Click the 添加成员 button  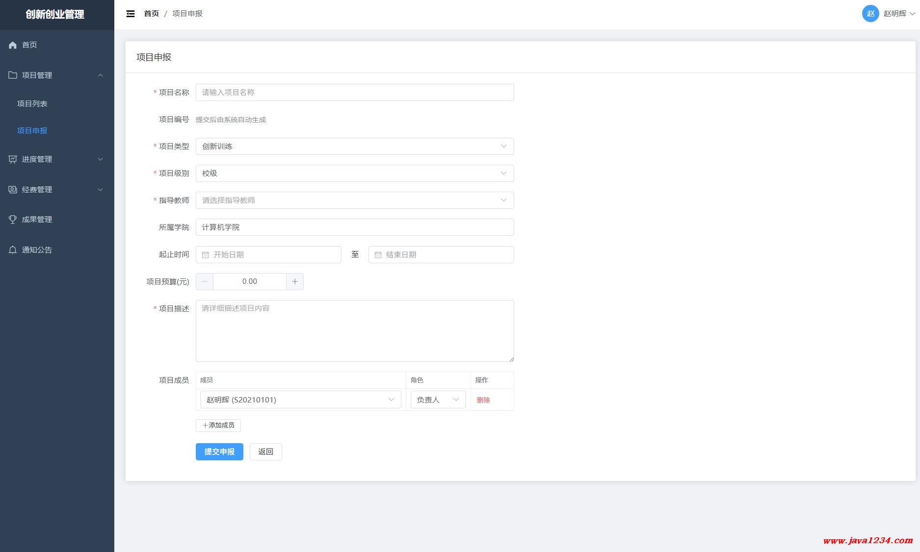tap(218, 425)
